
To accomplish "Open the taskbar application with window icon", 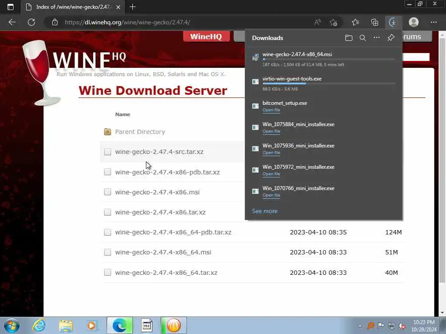I will (147, 325).
